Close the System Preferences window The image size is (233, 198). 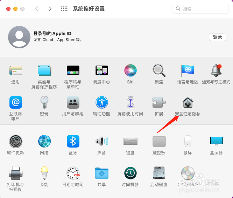coord(8,9)
